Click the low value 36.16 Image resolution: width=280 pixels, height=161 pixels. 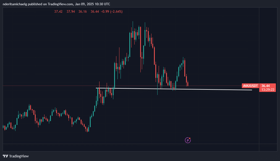coord(83,12)
